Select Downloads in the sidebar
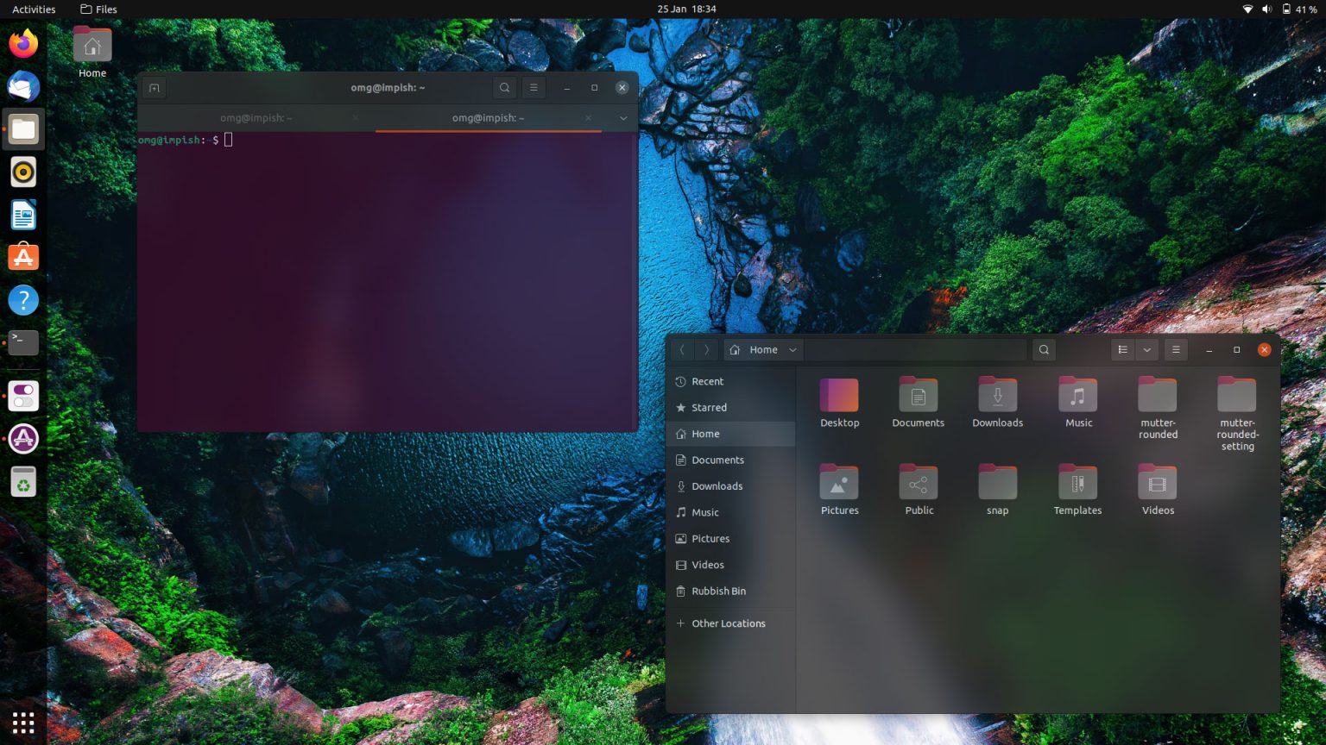 (717, 486)
